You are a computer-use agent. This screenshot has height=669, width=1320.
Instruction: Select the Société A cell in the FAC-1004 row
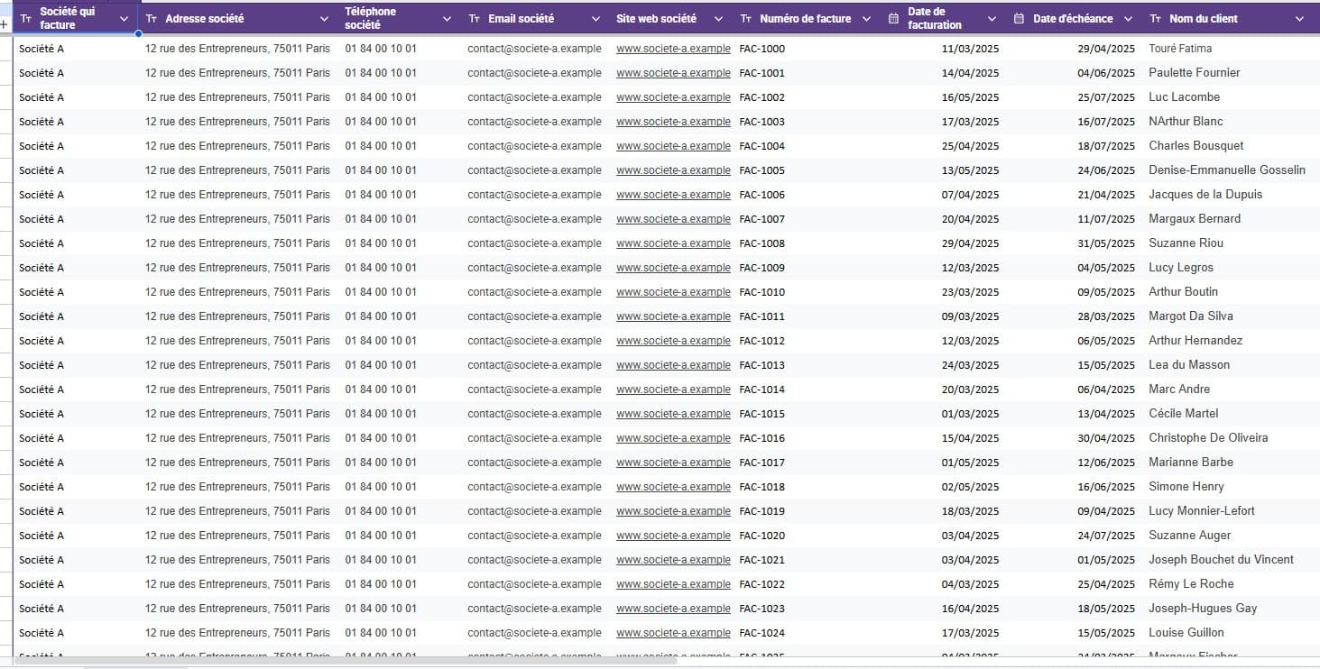pos(42,146)
